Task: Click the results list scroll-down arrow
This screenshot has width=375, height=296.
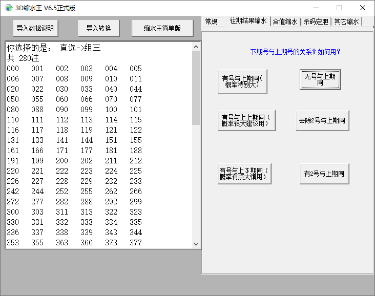Action: click(x=196, y=244)
